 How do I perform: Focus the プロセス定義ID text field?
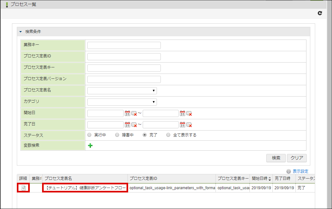[124, 57]
